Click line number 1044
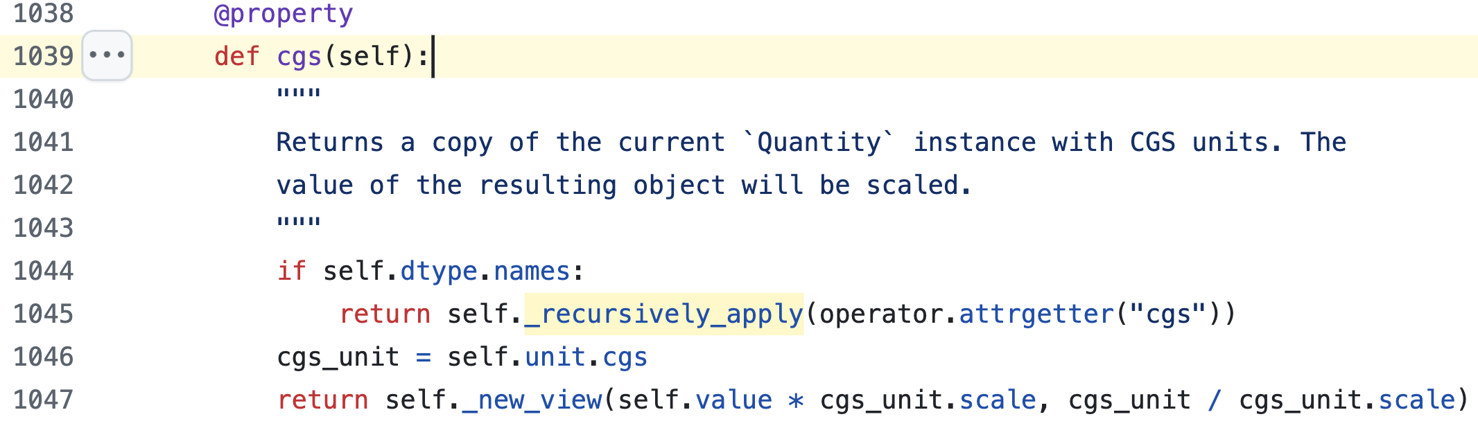 coord(43,271)
